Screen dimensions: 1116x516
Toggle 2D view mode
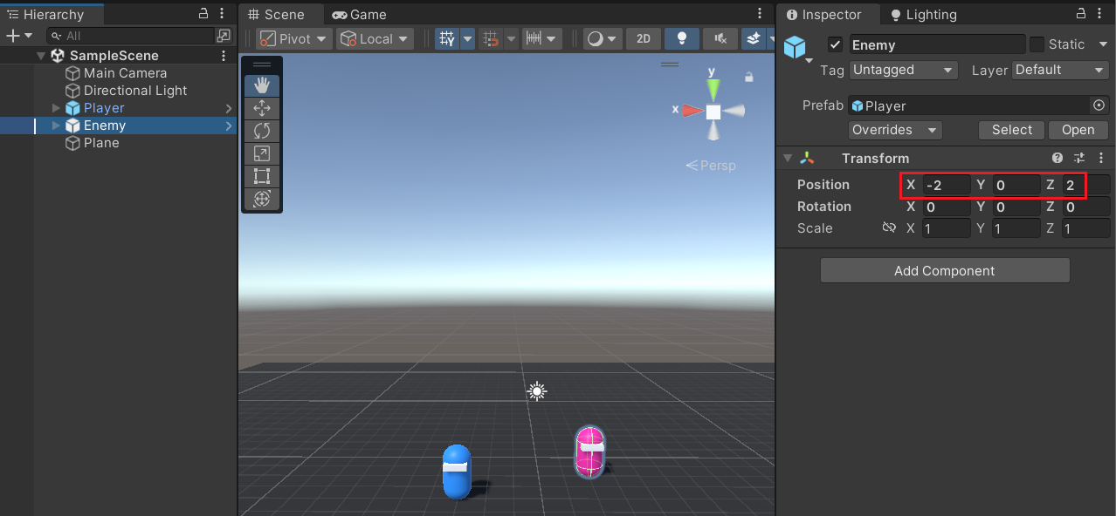click(x=644, y=39)
